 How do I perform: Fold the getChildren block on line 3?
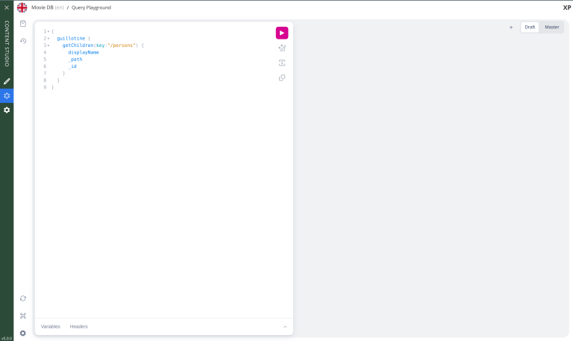click(x=49, y=46)
